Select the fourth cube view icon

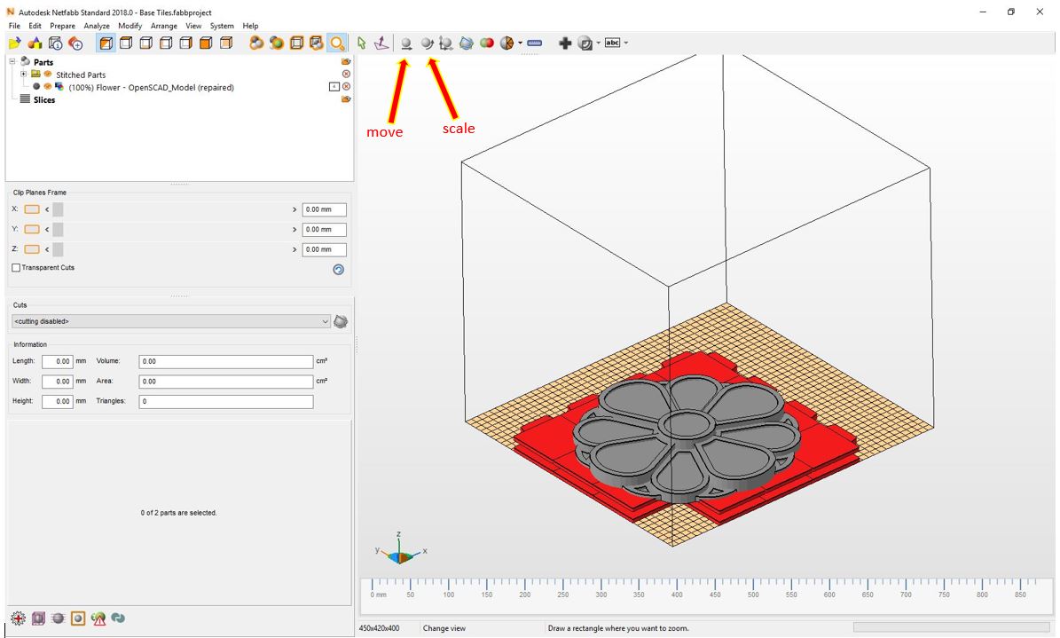[x=166, y=43]
